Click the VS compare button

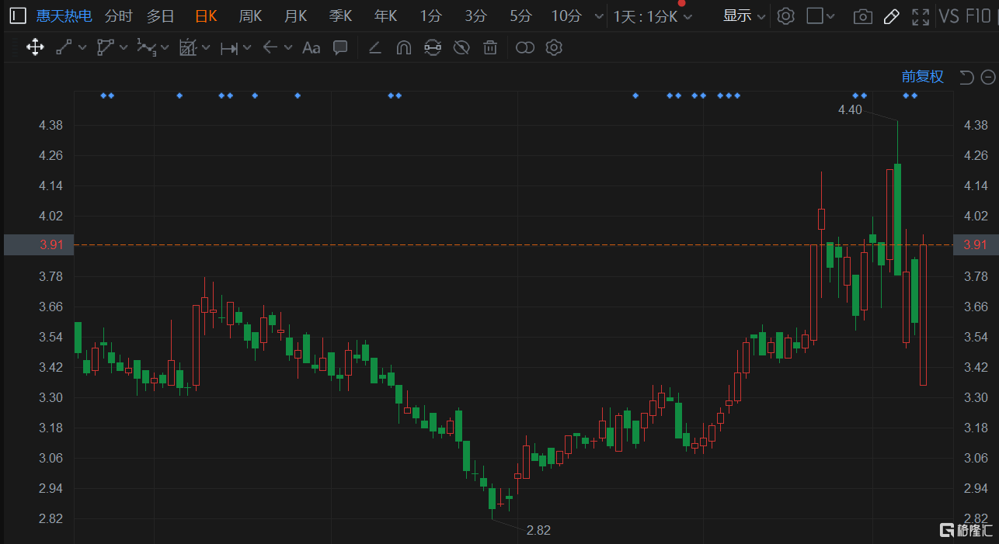[949, 16]
